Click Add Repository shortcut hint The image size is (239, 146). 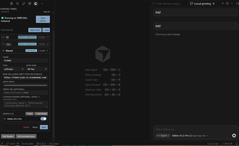click(103, 95)
